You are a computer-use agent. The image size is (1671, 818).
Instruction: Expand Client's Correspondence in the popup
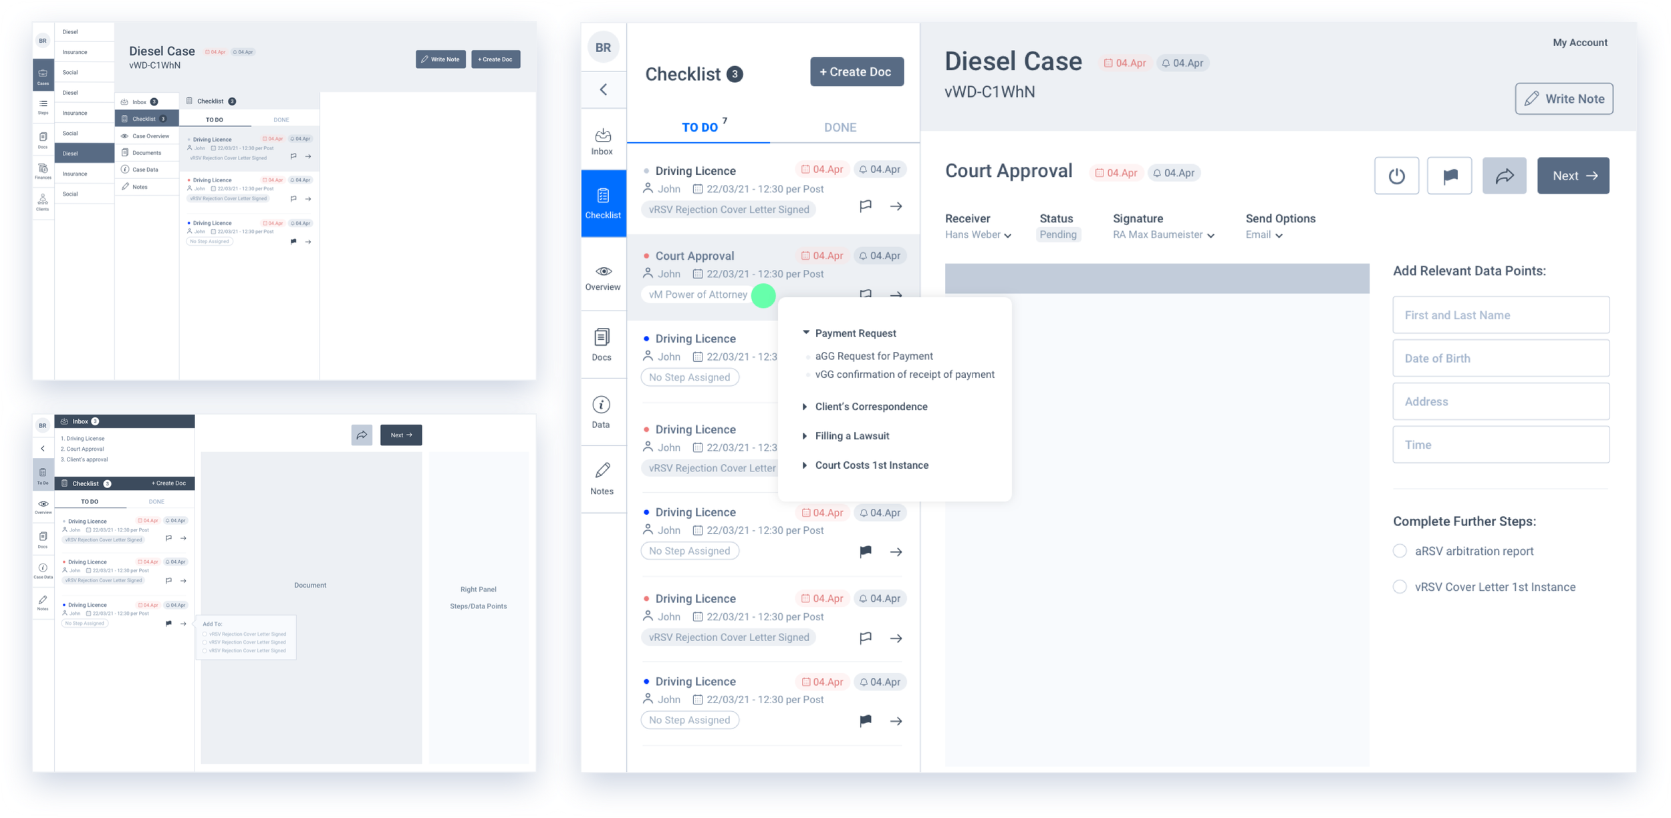(870, 407)
